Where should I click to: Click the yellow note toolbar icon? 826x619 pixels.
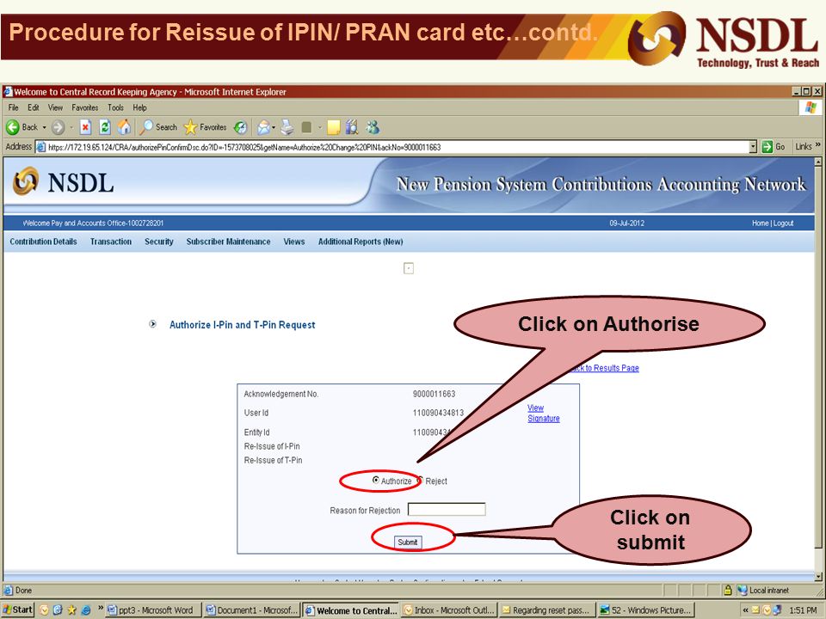(334, 127)
